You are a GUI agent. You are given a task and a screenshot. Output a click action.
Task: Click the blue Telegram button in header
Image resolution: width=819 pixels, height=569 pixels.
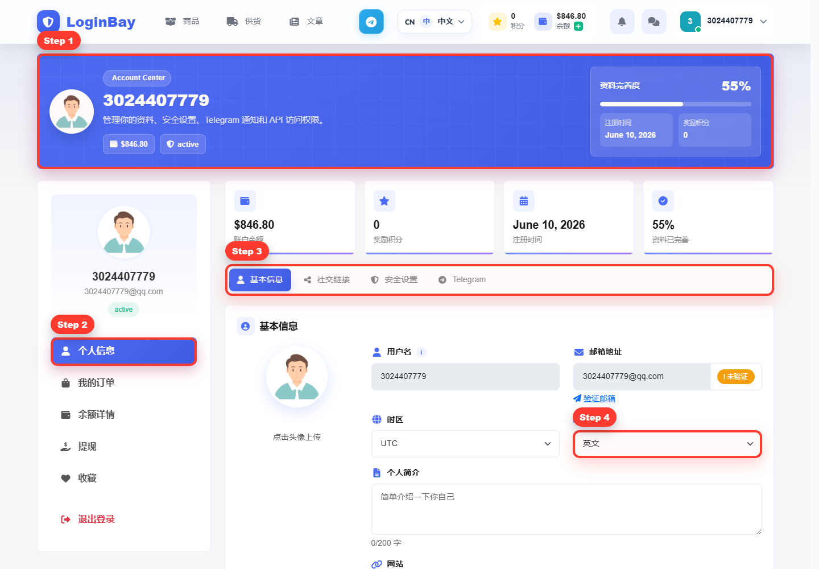(371, 22)
